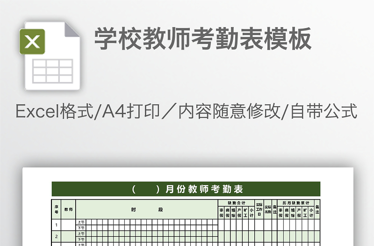This screenshot has width=374, height=246.
Task: Select the 时段 header cell
Action: (147, 209)
